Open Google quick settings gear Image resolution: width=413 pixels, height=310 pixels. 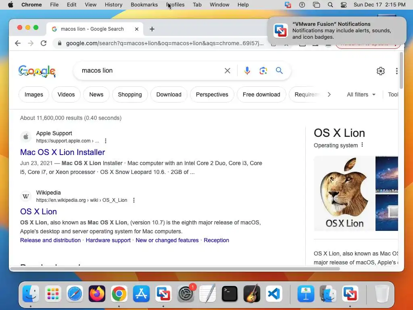tap(381, 71)
